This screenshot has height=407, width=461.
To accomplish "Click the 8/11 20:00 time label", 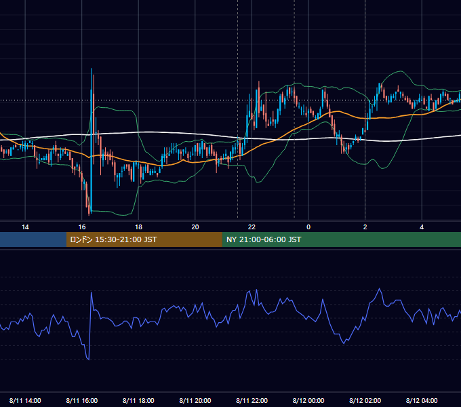I will coord(195,400).
